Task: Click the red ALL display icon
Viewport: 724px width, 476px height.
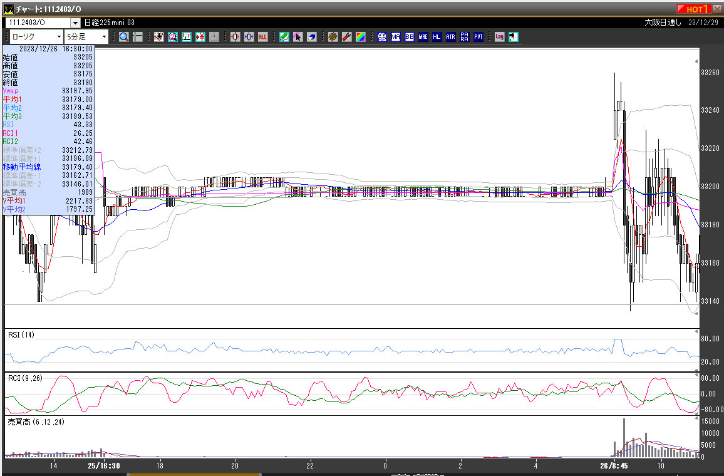Action: [262, 37]
